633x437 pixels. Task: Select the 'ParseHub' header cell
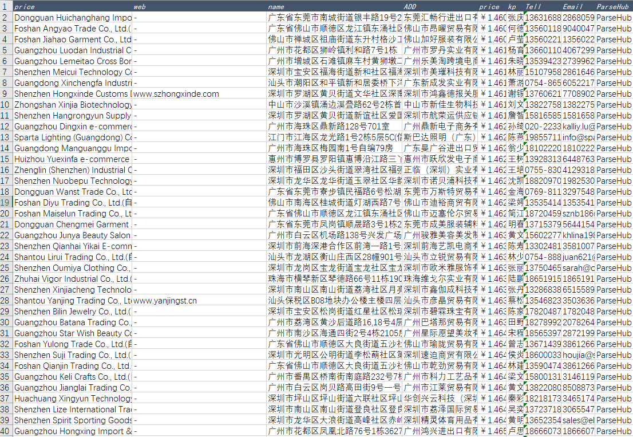(614, 6)
